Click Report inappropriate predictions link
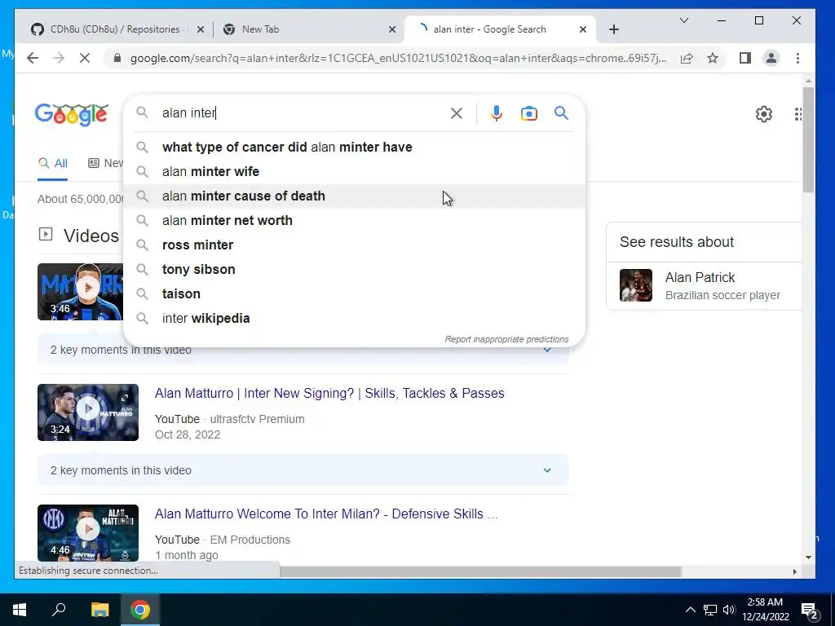 [x=506, y=339]
